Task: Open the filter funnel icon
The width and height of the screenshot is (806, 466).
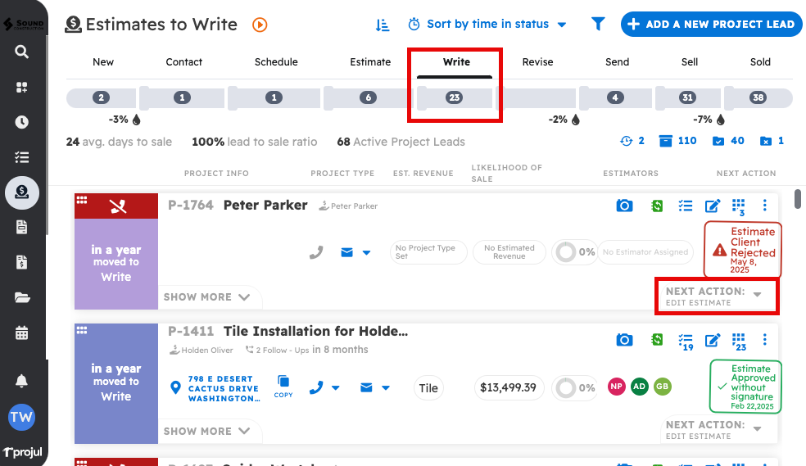Action: coord(598,25)
